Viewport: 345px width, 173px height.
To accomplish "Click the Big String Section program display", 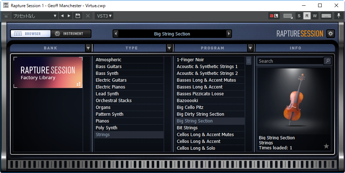I will click(x=172, y=34).
